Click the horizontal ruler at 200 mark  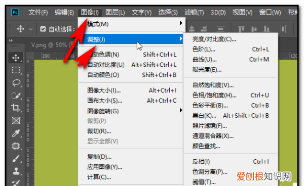click(46, 56)
